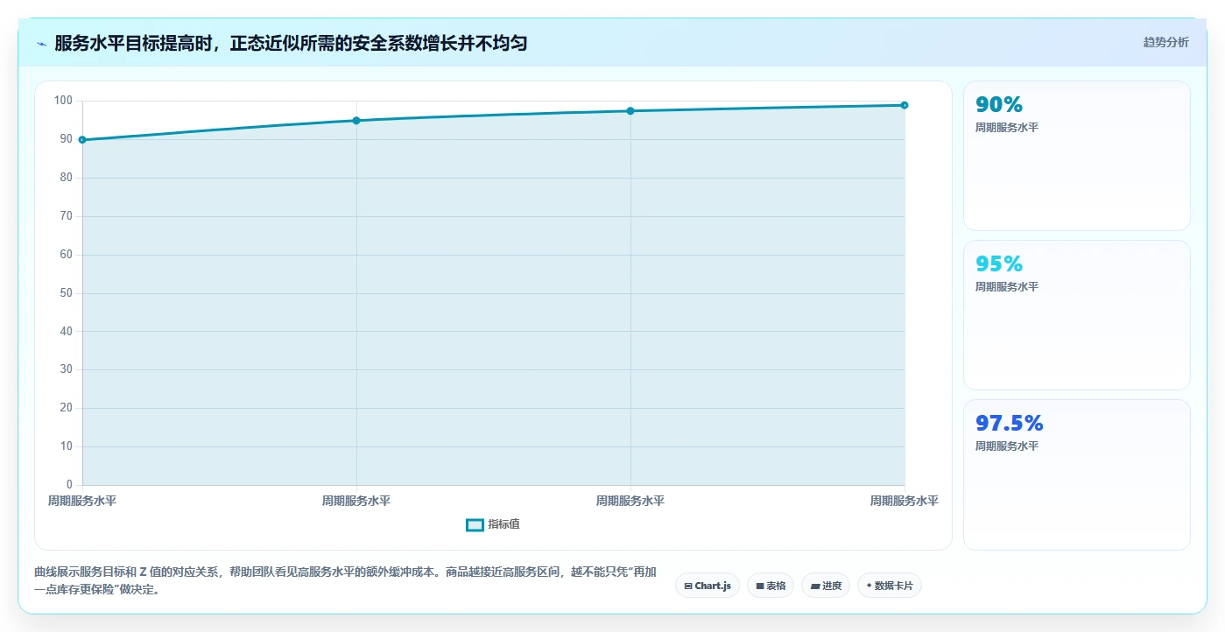Click y-axis label 80

(67, 178)
